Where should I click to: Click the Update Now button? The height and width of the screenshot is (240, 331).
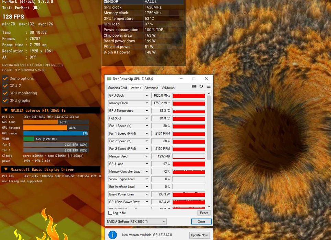tap(199, 235)
